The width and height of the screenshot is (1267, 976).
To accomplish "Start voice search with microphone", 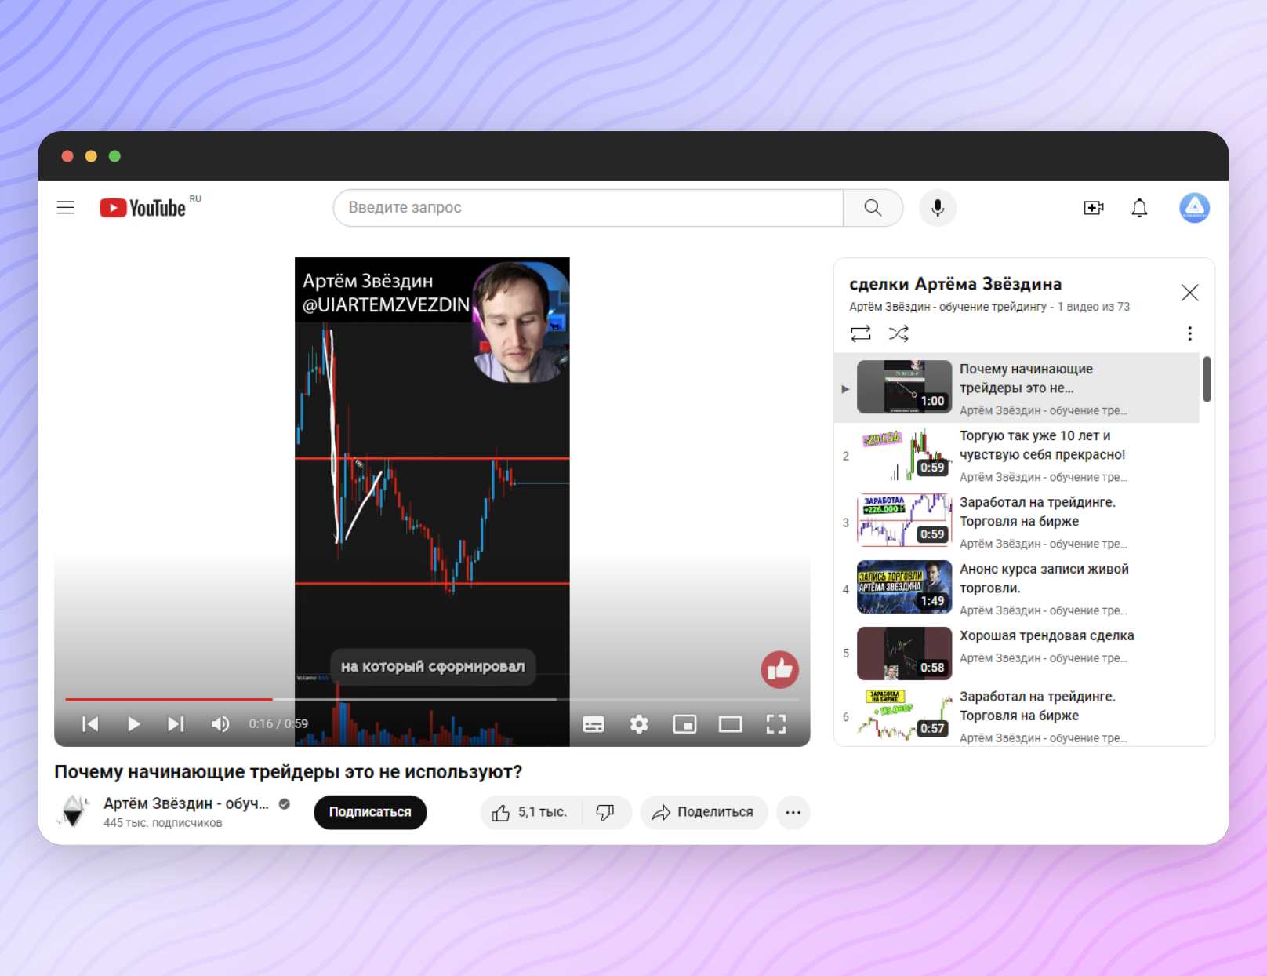I will (x=937, y=208).
